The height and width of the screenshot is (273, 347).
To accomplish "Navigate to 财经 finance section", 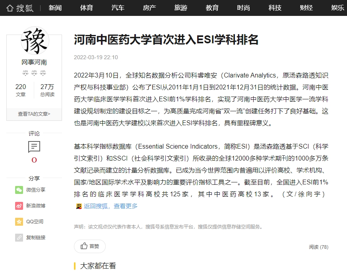I will pos(306,8).
